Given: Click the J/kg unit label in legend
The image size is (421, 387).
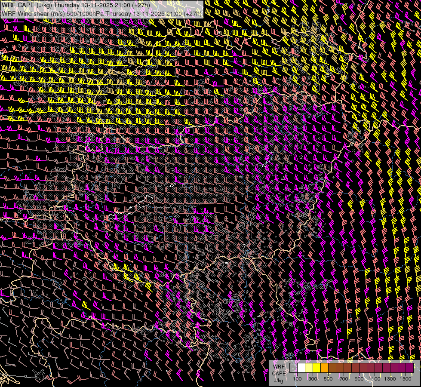Looking at the screenshot, I should [278, 381].
